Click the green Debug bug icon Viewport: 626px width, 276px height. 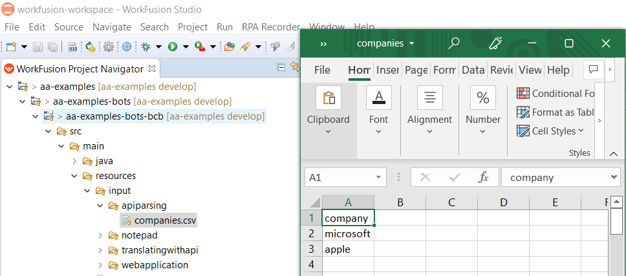[x=146, y=47]
